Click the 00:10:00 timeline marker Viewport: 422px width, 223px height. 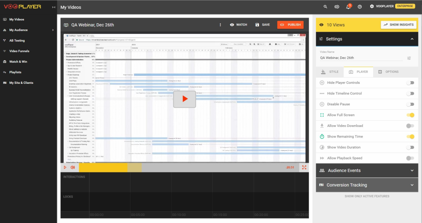coord(179,215)
